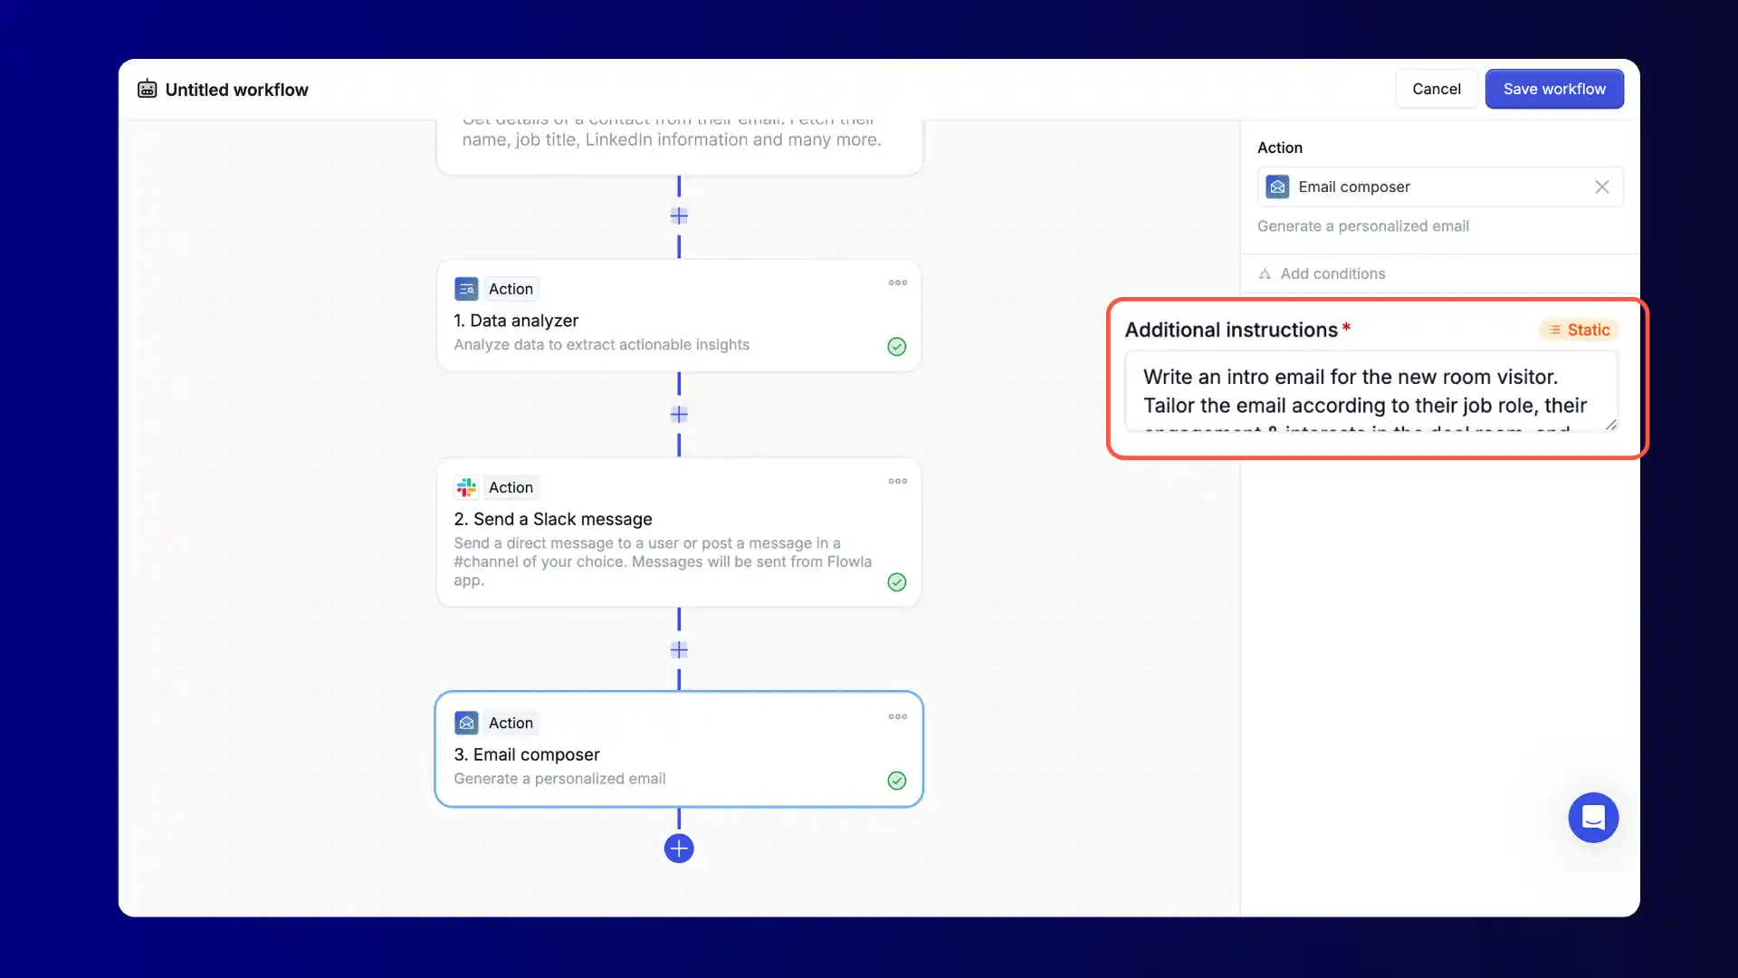Click 'Generate a personalized email' in the side panel
This screenshot has height=978, width=1738.
click(x=1362, y=226)
